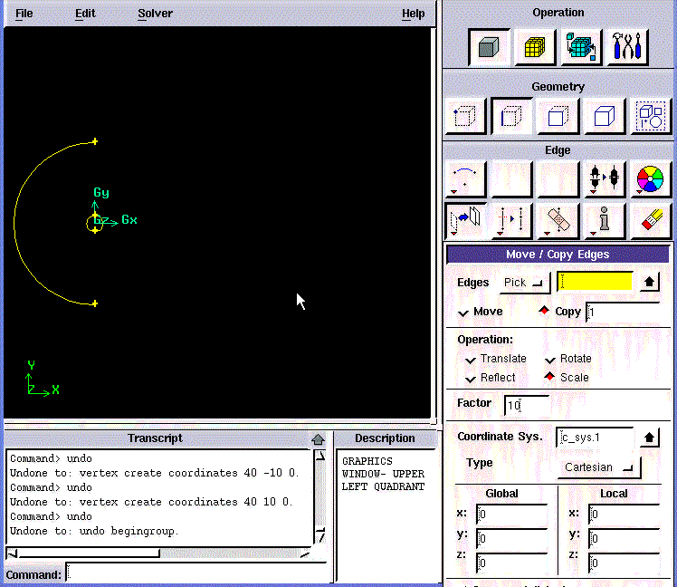The height and width of the screenshot is (587, 677).
Task: Click the Summarize Edges info icon
Action: [x=604, y=221]
